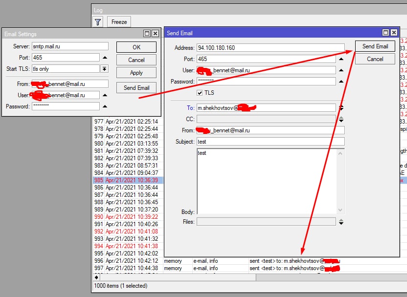Click Apply in Email Settings window
Screen dimensions: 407x297
[x=136, y=73]
